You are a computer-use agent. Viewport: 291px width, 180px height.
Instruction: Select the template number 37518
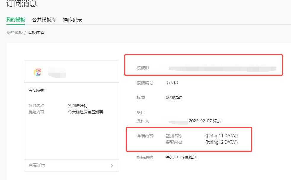click(172, 83)
